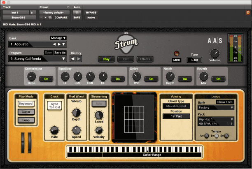Click the Strumming Speed knob
Image resolution: width=252 pixels, height=169 pixels.
[99, 115]
